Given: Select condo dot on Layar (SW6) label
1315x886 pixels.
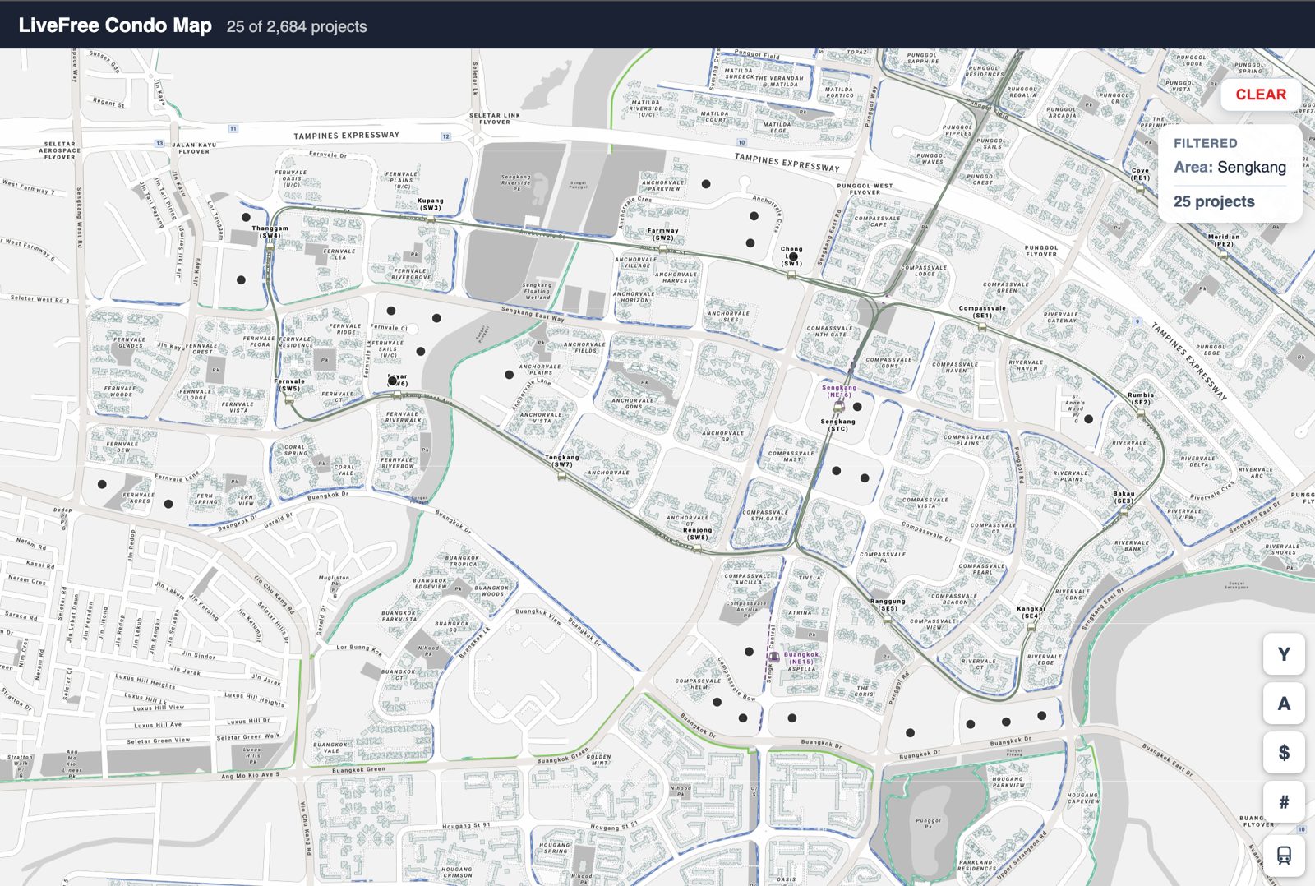Looking at the screenshot, I should click(393, 381).
